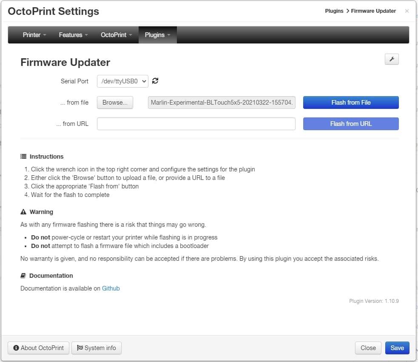Close the settings without saving
The height and width of the screenshot is (362, 418).
point(368,348)
